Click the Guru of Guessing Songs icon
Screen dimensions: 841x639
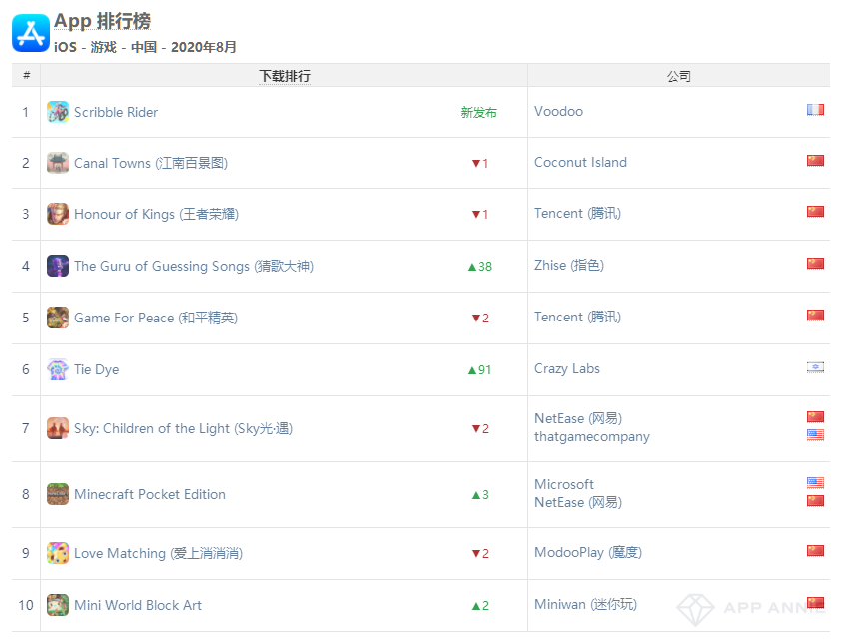58,266
